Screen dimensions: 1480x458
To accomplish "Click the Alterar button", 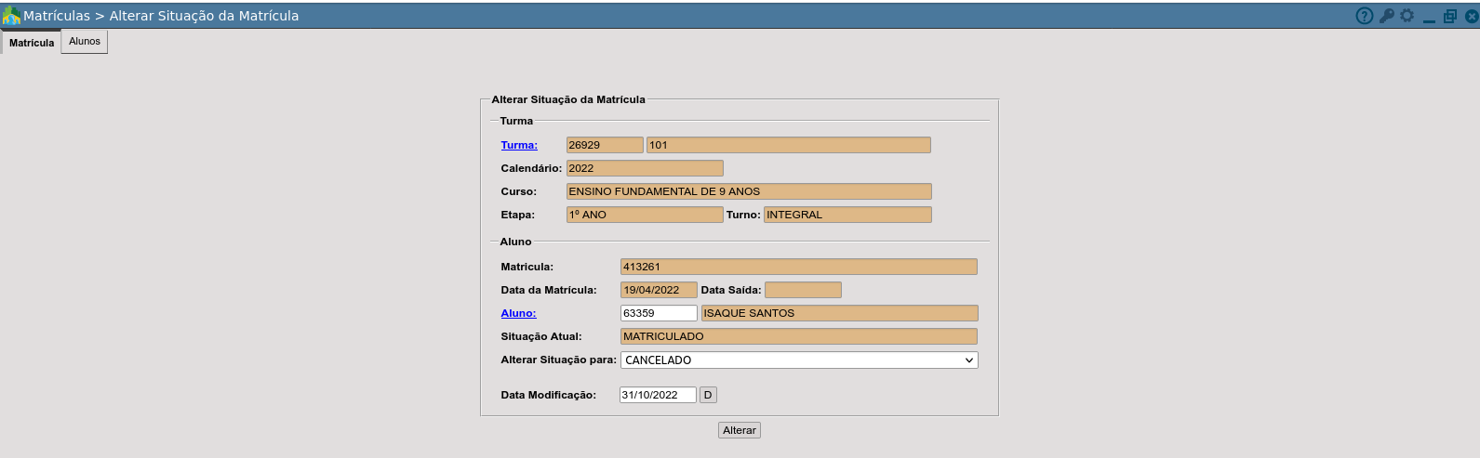I will (740, 430).
